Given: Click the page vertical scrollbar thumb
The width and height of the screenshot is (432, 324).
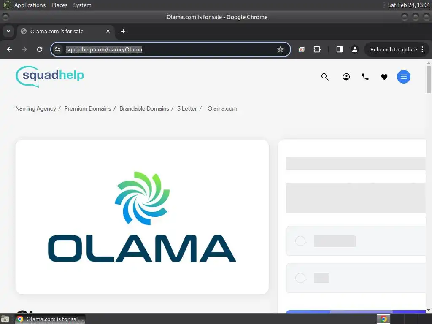Looking at the screenshot, I should [429, 80].
